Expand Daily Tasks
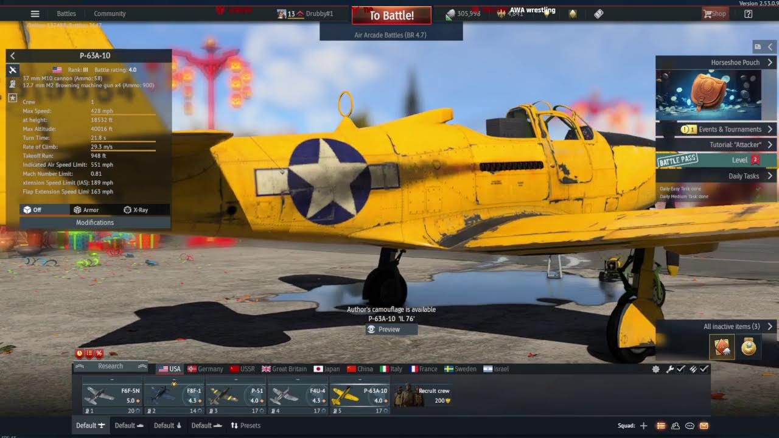This screenshot has width=779, height=438. [x=716, y=176]
